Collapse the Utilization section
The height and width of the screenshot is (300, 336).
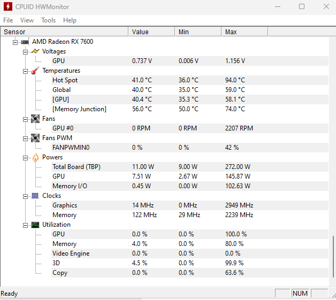pyautogui.click(x=25, y=225)
